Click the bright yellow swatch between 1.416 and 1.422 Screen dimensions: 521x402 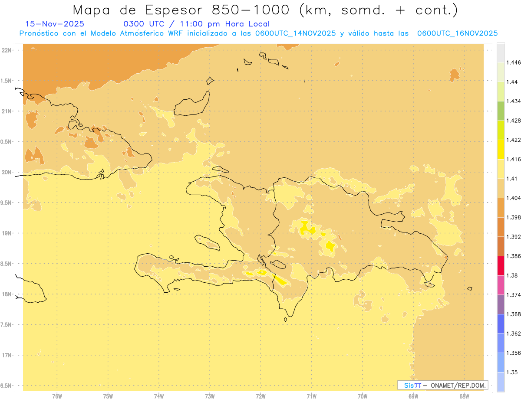(x=501, y=149)
